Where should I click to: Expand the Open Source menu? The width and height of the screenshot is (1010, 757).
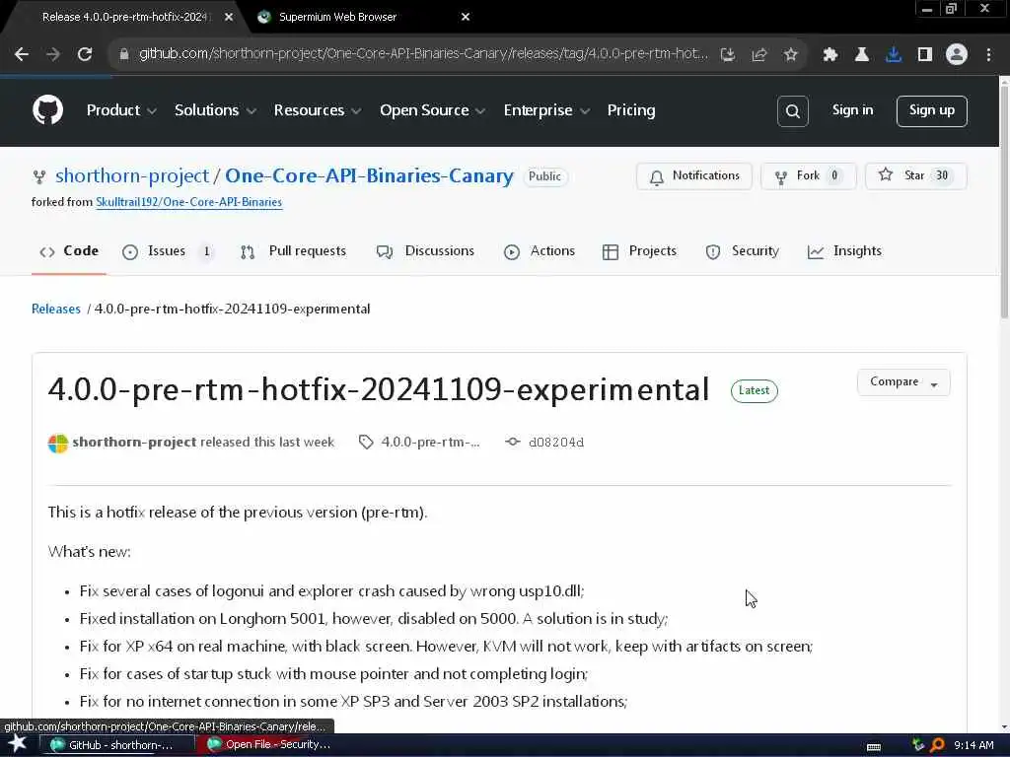coord(433,110)
